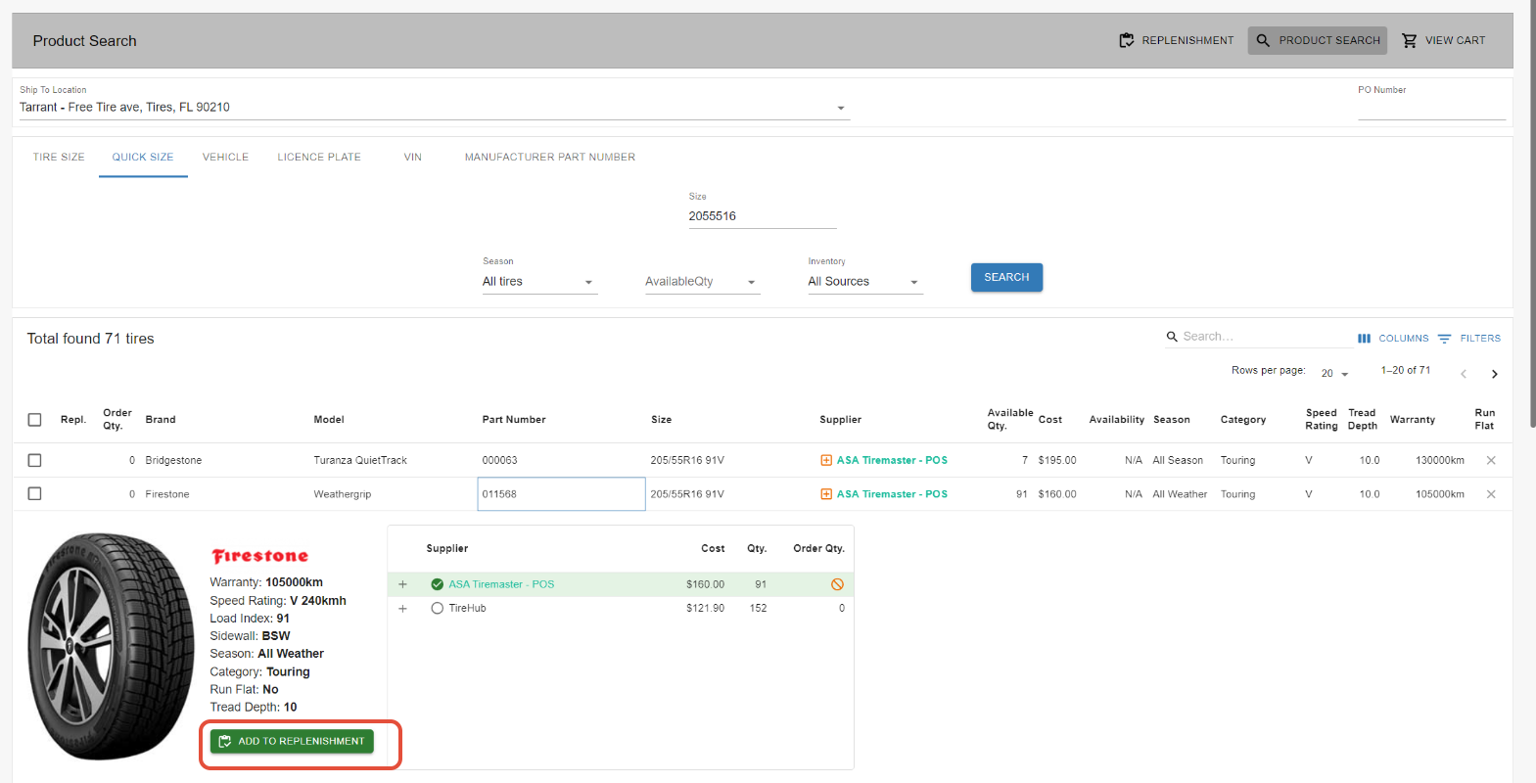Click part number cell 011568

point(561,494)
